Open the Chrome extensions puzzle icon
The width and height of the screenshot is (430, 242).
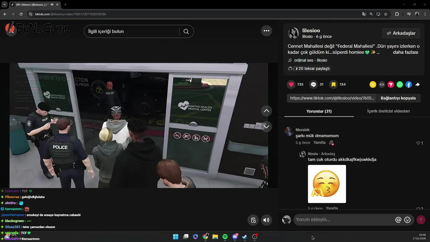click(x=397, y=14)
